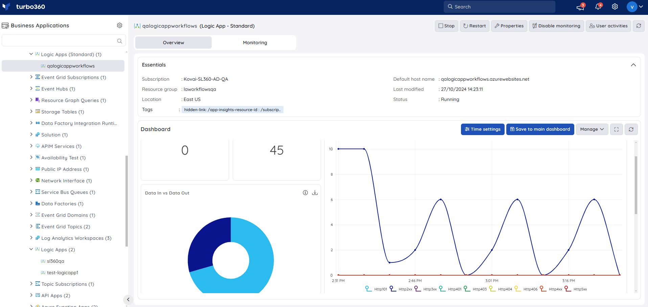Expand API Apps node
This screenshot has width=648, height=307.
(x=31, y=295)
